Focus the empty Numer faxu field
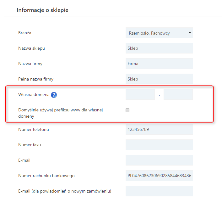Viewport: 222px width, 208px height. click(x=159, y=145)
